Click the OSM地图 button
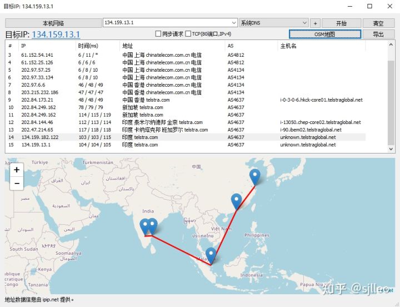 point(325,34)
